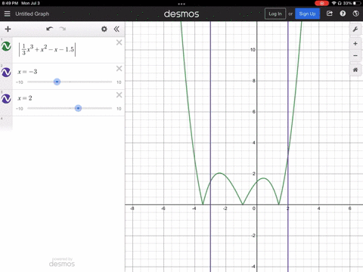Delete the absolute value cubic expression
363x272 pixels.
click(x=119, y=42)
